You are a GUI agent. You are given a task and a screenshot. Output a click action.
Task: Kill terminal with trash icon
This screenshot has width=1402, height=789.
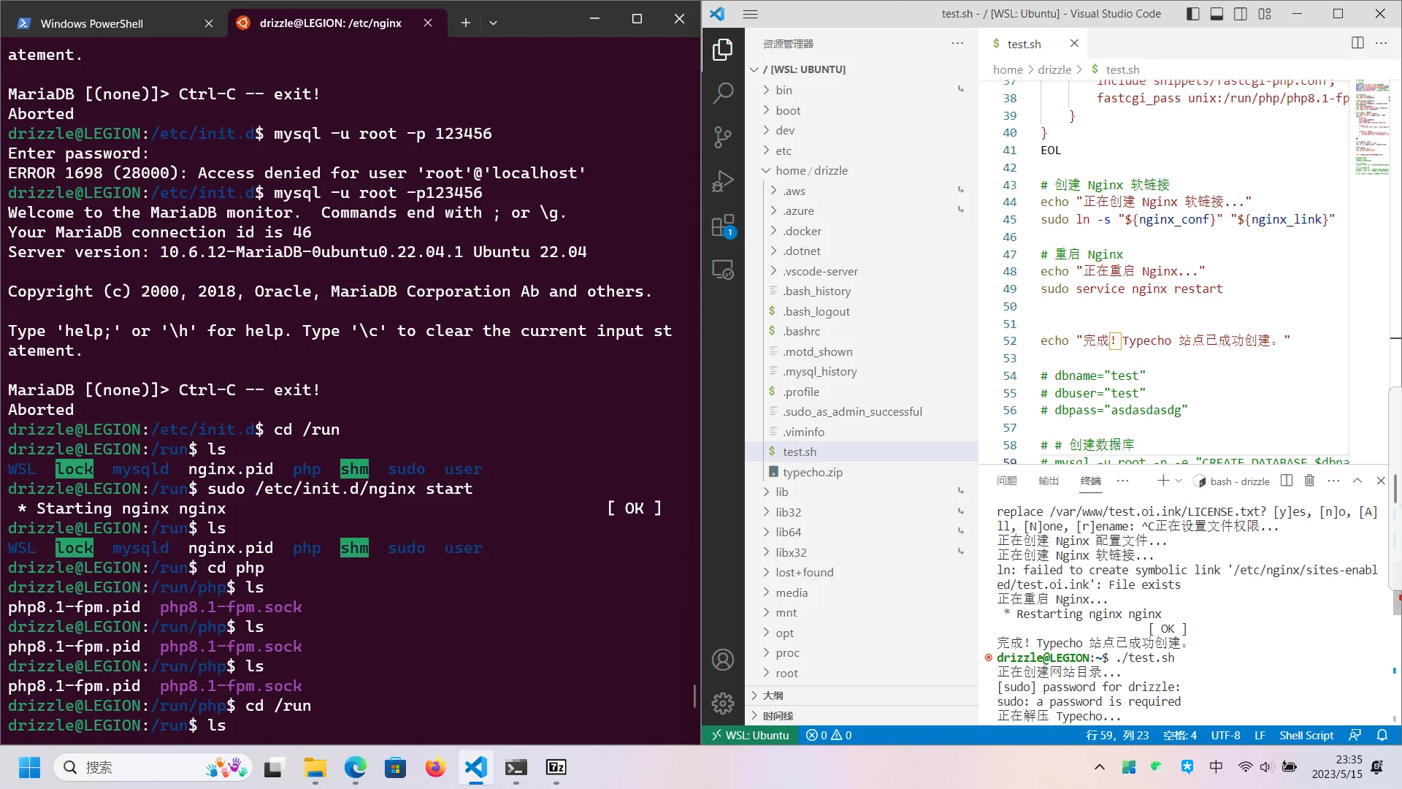(x=1309, y=481)
